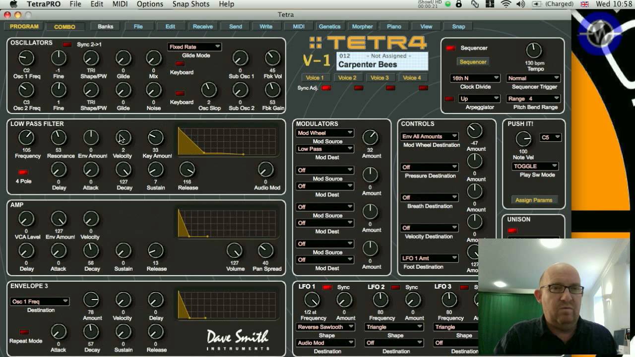Click the amp Volume knob
The width and height of the screenshot is (635, 357).
point(234,250)
